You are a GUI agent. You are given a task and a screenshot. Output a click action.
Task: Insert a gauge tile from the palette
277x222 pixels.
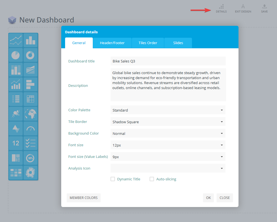pyautogui.click(x=30, y=128)
